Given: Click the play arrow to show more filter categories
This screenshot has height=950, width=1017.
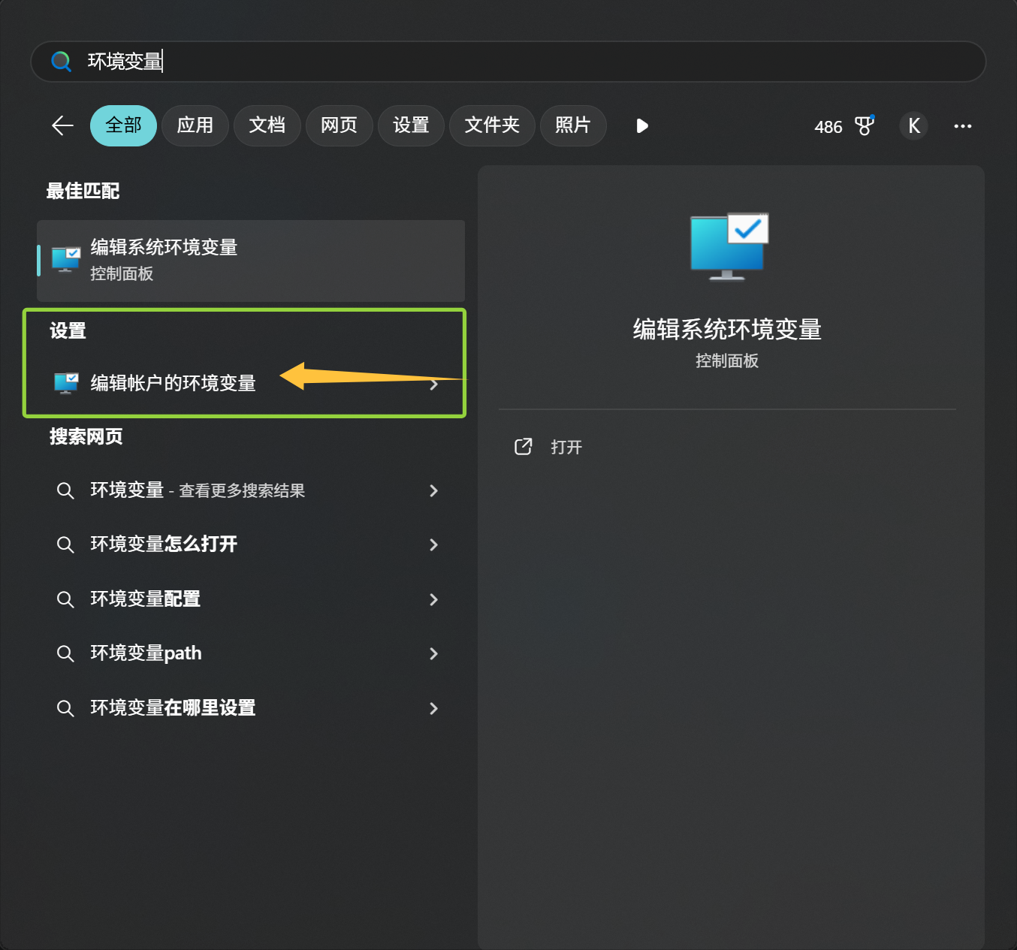Looking at the screenshot, I should tap(642, 126).
